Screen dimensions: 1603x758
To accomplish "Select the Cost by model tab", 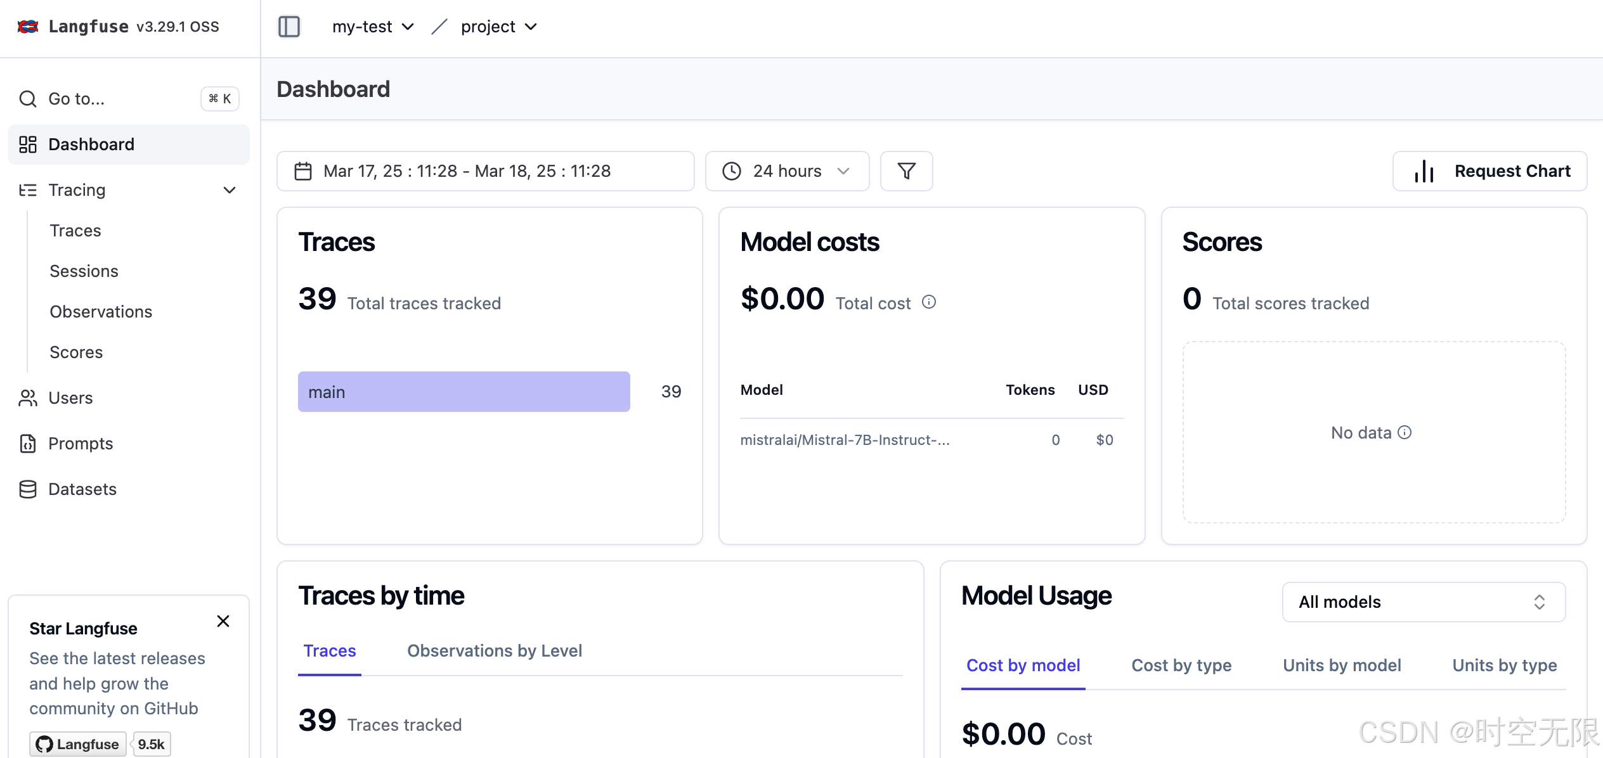I will 1023,665.
